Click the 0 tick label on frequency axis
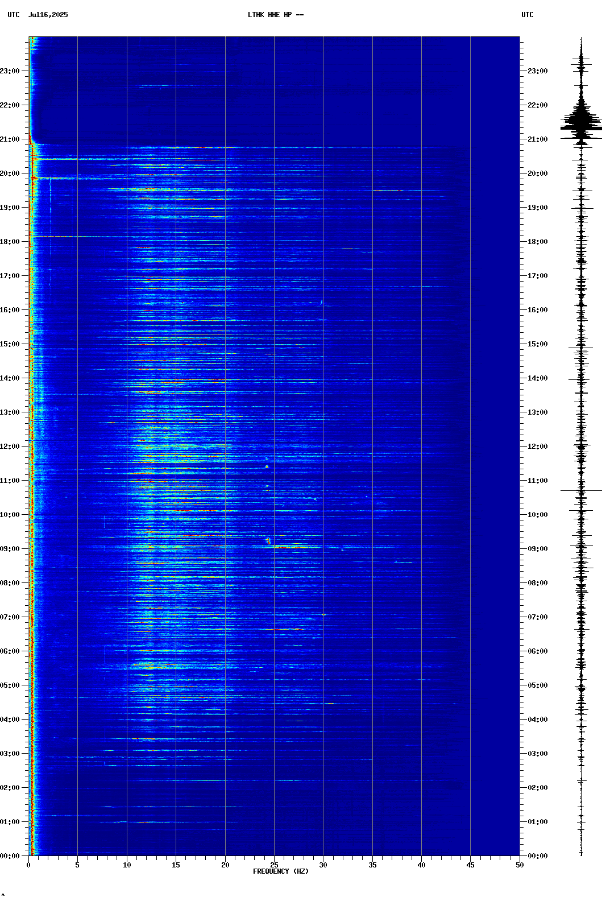606x901 pixels. point(28,865)
